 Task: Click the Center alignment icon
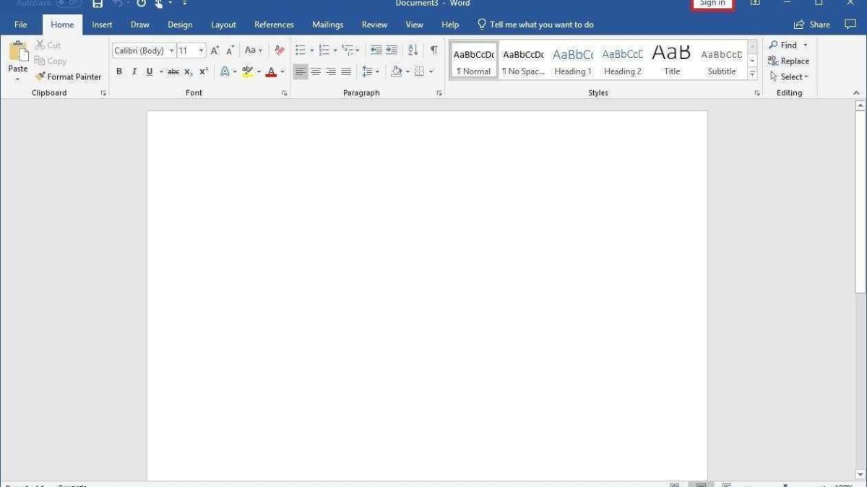tap(316, 71)
